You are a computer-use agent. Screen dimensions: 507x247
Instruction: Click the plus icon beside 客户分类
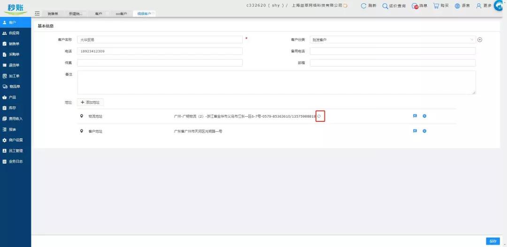tap(480, 40)
